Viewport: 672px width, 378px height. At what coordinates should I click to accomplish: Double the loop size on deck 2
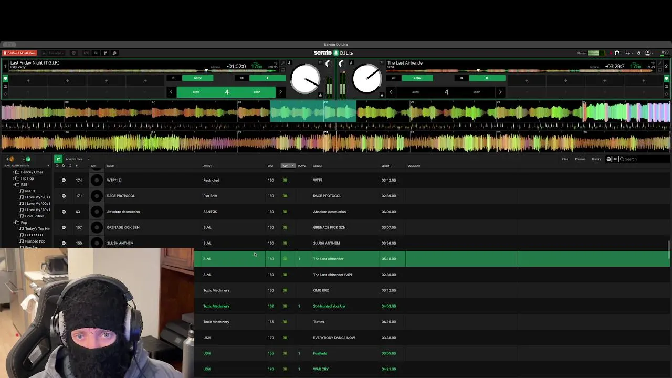[x=500, y=92]
